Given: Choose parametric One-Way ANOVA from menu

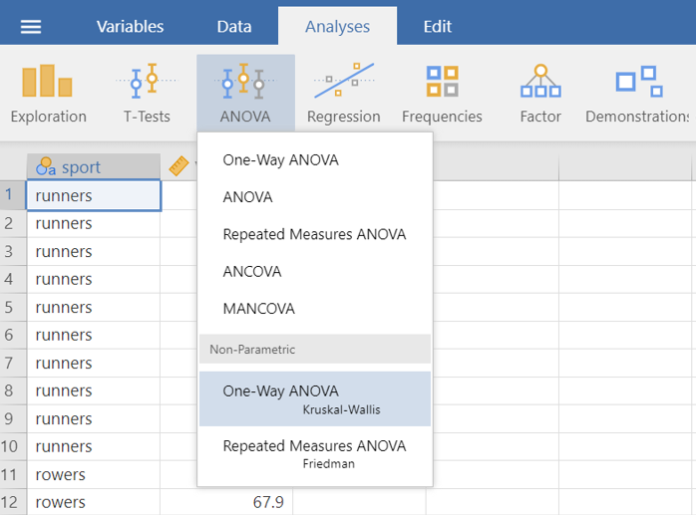Looking at the screenshot, I should pyautogui.click(x=280, y=160).
